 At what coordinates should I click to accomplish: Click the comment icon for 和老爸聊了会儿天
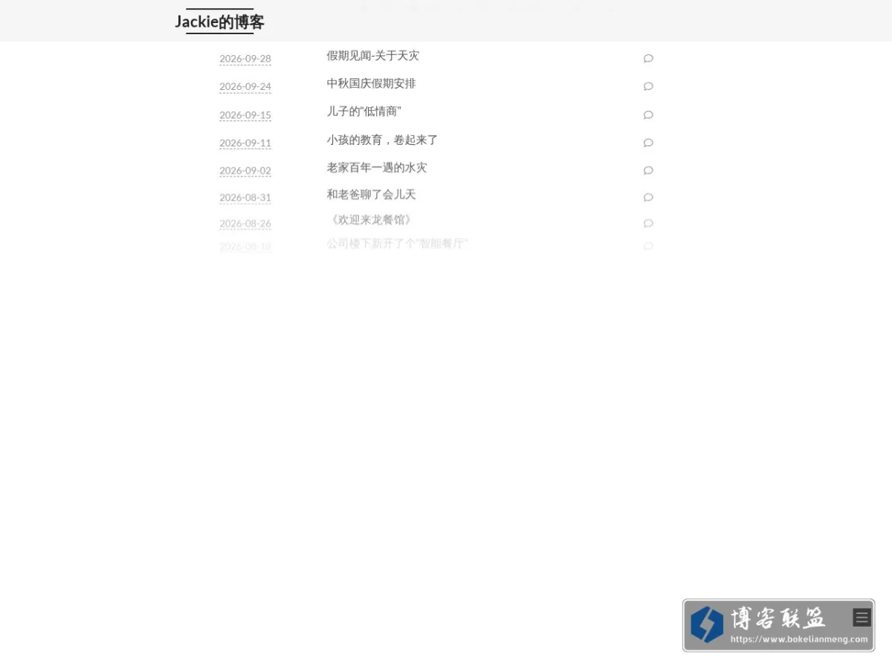click(648, 197)
